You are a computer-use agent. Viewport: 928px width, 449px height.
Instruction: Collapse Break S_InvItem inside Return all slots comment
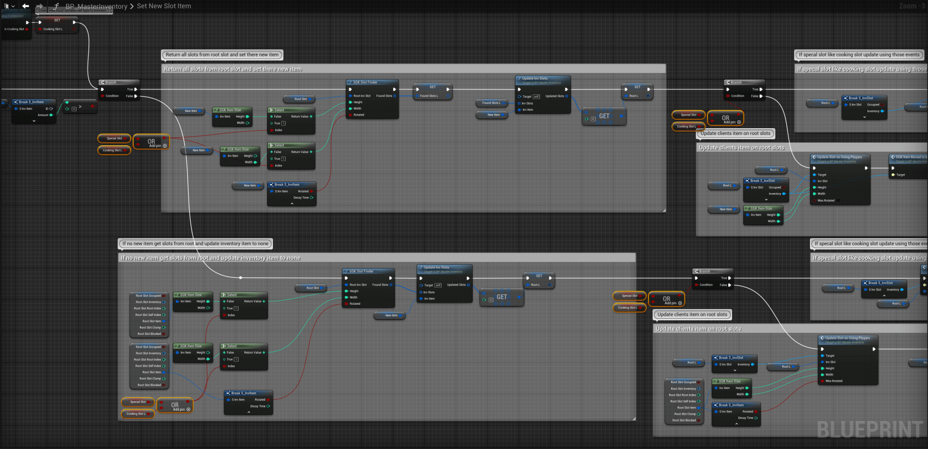point(292,204)
